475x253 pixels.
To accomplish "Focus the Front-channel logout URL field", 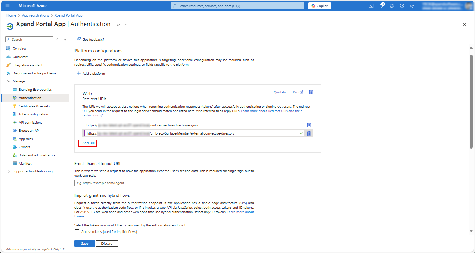I will coord(164,183).
